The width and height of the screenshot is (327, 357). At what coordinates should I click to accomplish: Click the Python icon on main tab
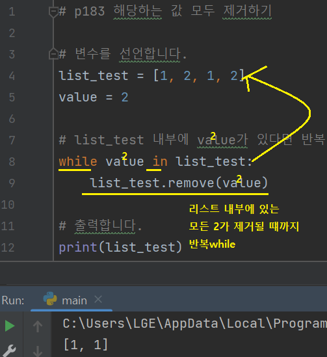50,298
